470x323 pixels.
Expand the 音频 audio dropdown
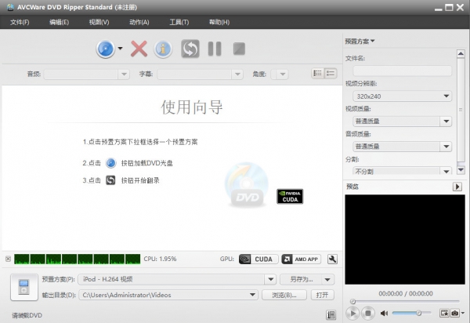pyautogui.click(x=124, y=74)
